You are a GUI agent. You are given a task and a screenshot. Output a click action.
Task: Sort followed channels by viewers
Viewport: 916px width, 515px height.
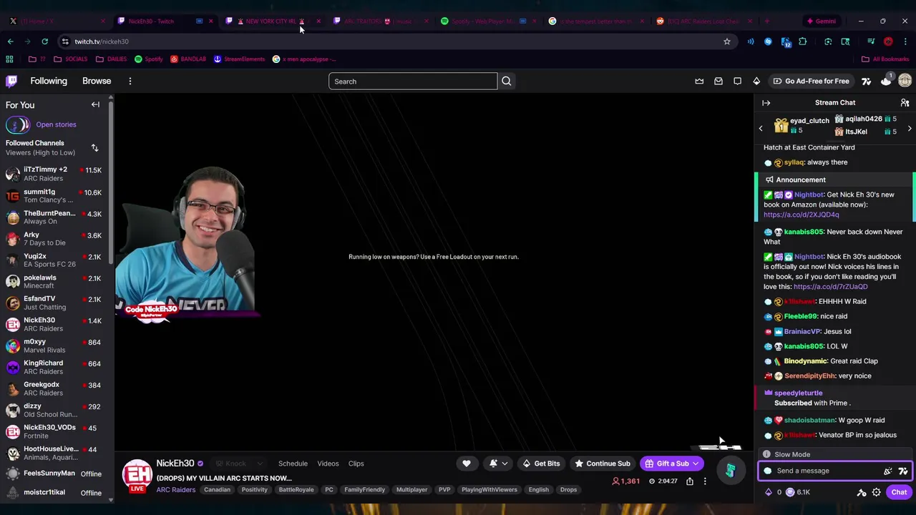pos(94,148)
